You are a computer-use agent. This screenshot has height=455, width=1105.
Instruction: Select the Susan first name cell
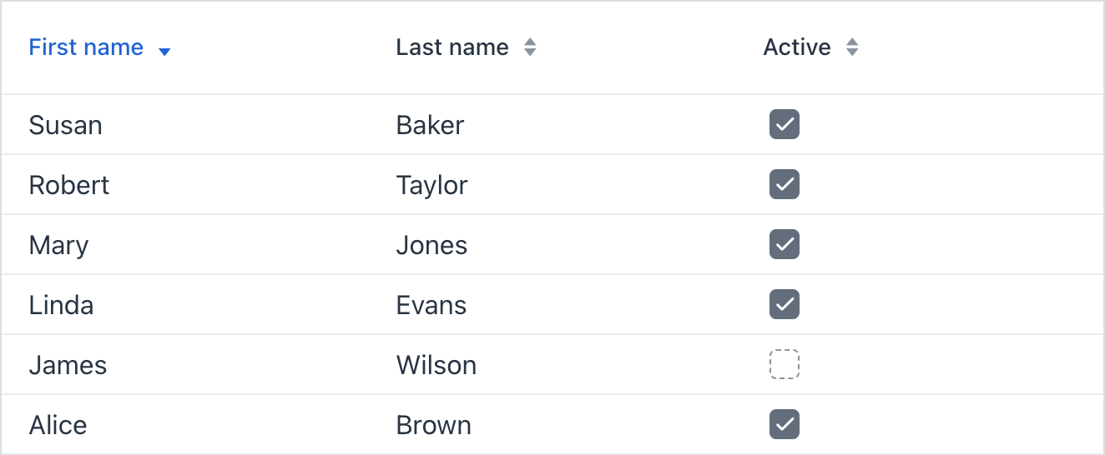[66, 125]
